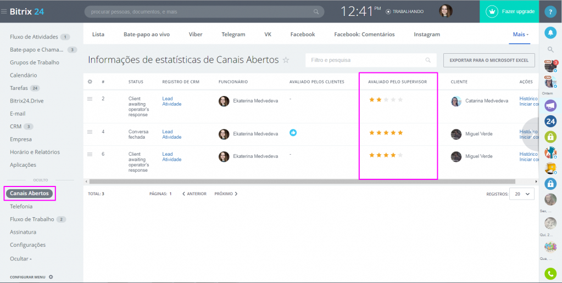Screen dimensions: 562x283
Task: Switch to the Viber tab
Action: 196,35
